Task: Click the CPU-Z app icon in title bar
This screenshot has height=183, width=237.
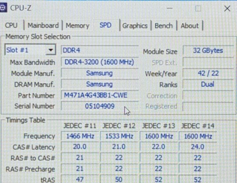Action: coord(3,8)
